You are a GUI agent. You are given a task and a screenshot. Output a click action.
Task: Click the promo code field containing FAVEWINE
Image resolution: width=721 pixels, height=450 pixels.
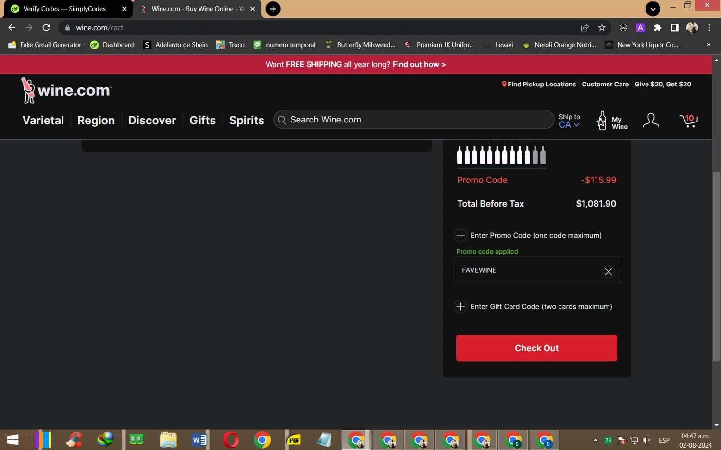tap(537, 270)
